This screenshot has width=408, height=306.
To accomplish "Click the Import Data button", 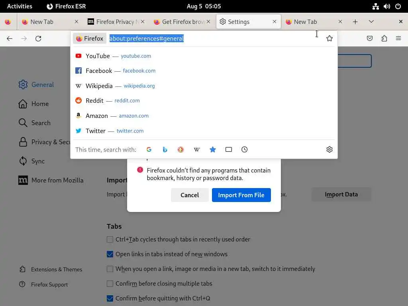I will 341,194.
